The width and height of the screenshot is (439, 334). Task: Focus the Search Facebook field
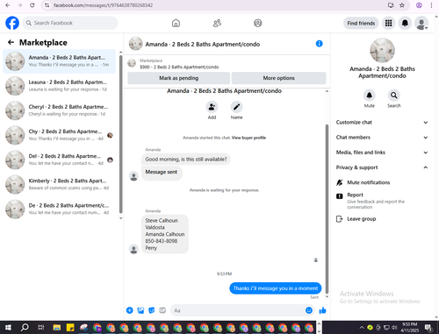tap(70, 23)
